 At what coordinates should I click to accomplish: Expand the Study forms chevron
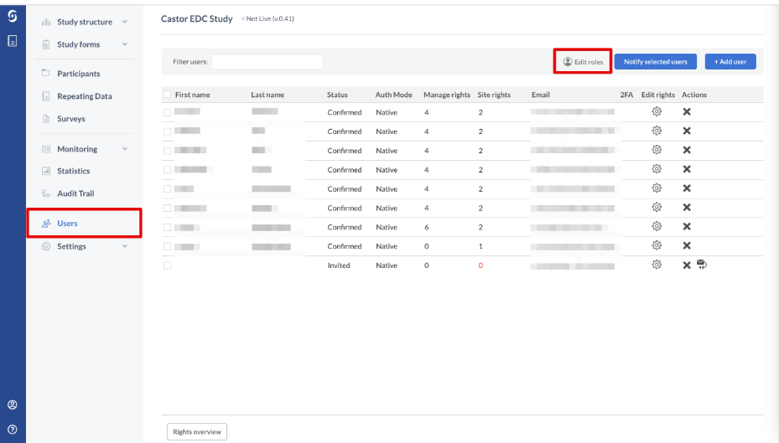pos(125,44)
